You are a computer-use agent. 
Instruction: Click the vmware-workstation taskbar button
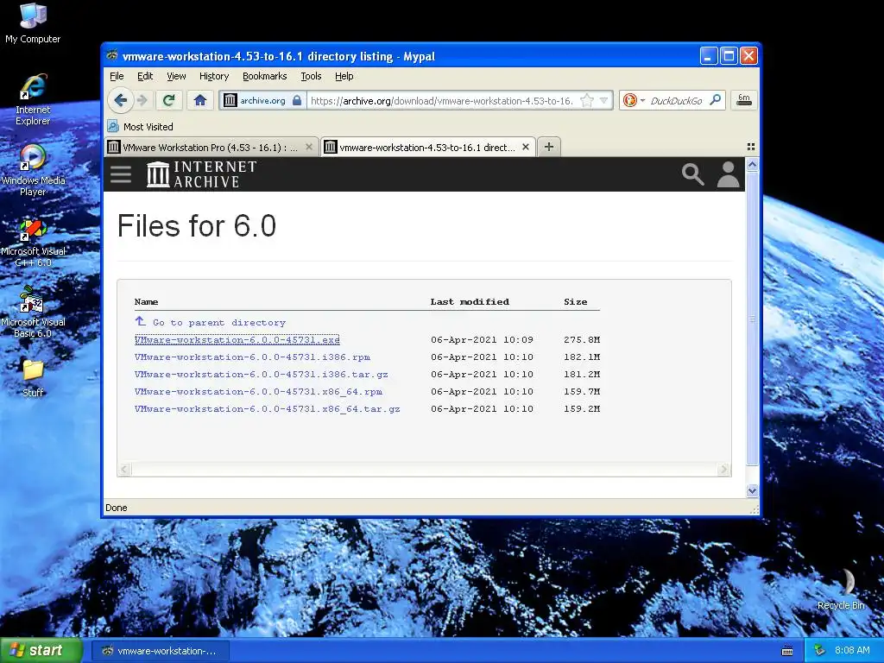(160, 651)
